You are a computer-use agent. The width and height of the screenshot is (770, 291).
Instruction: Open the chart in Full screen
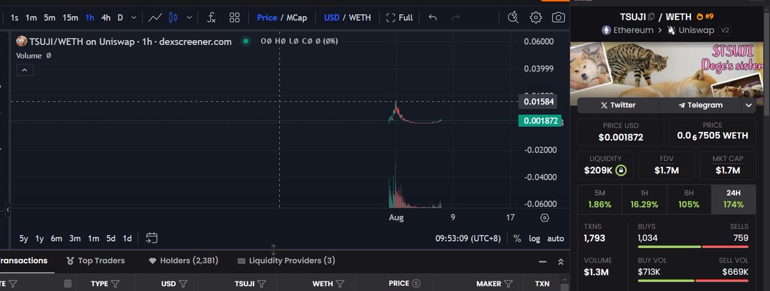(399, 17)
